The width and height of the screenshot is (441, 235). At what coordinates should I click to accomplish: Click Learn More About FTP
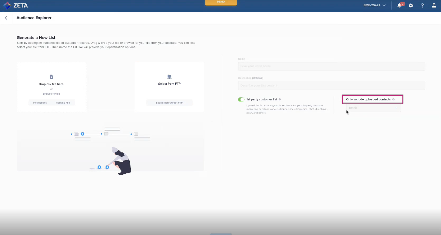click(169, 103)
